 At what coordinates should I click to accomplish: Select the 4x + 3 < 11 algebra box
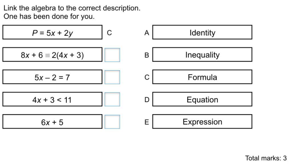(52, 99)
